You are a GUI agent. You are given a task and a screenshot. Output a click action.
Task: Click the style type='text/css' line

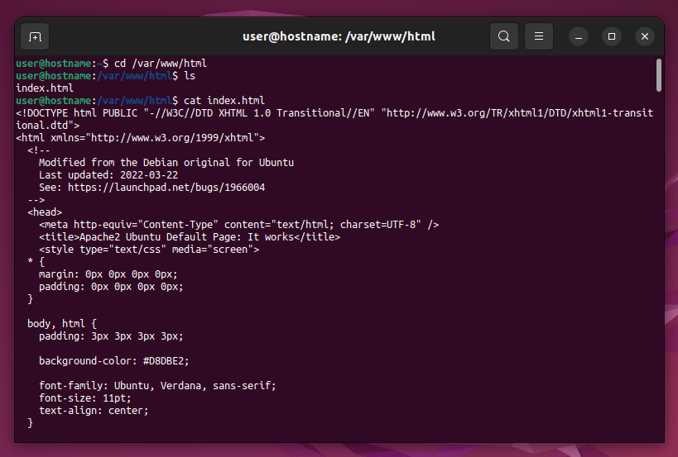point(149,250)
